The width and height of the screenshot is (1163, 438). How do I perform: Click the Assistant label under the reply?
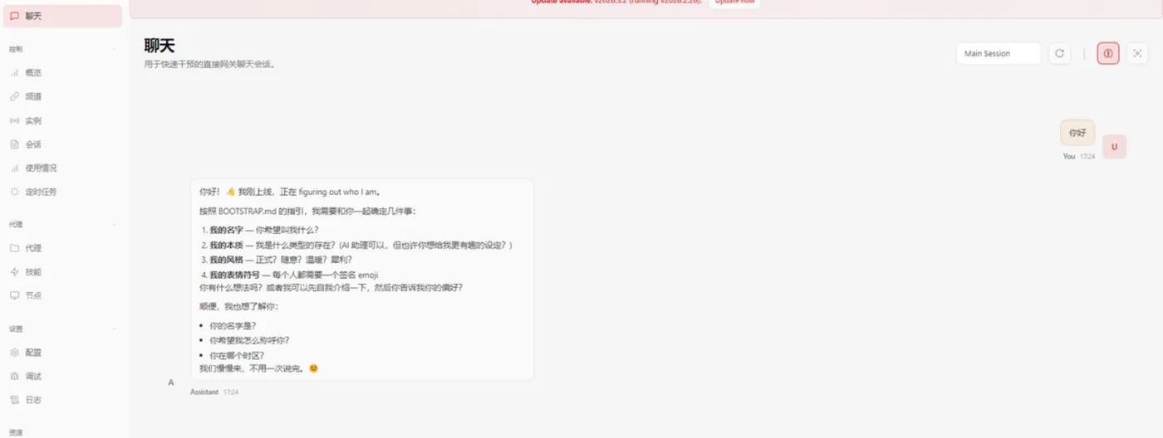click(x=204, y=392)
